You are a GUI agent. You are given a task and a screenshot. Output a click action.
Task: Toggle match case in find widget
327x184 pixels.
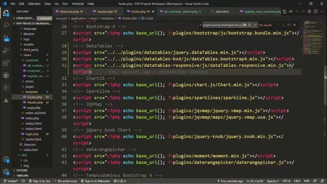tap(245, 25)
